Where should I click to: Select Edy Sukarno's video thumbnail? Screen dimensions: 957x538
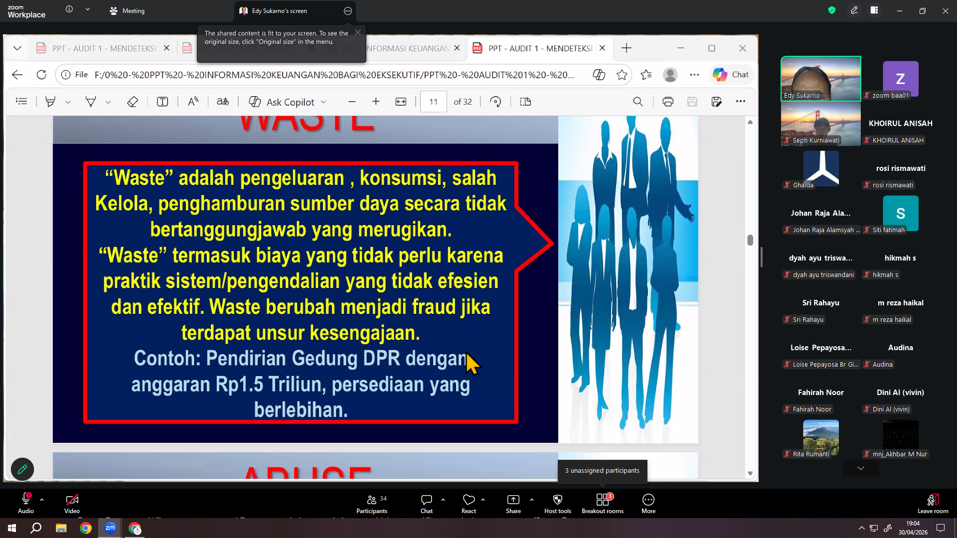pos(821,79)
